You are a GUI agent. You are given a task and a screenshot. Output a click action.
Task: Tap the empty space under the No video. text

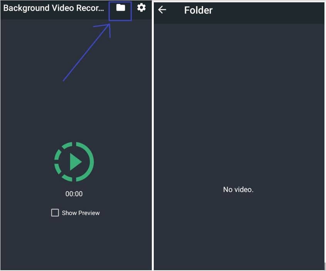click(239, 231)
